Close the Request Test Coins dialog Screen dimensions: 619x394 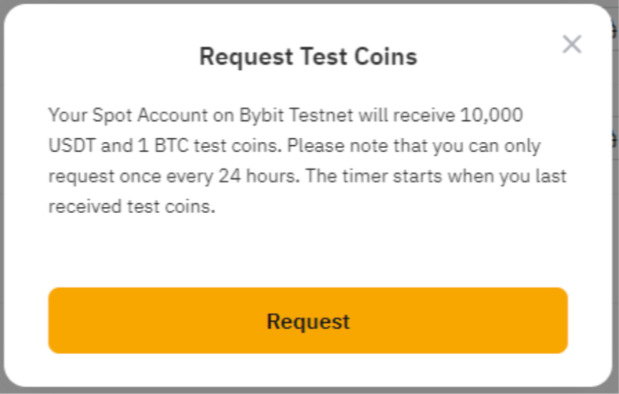point(571,45)
